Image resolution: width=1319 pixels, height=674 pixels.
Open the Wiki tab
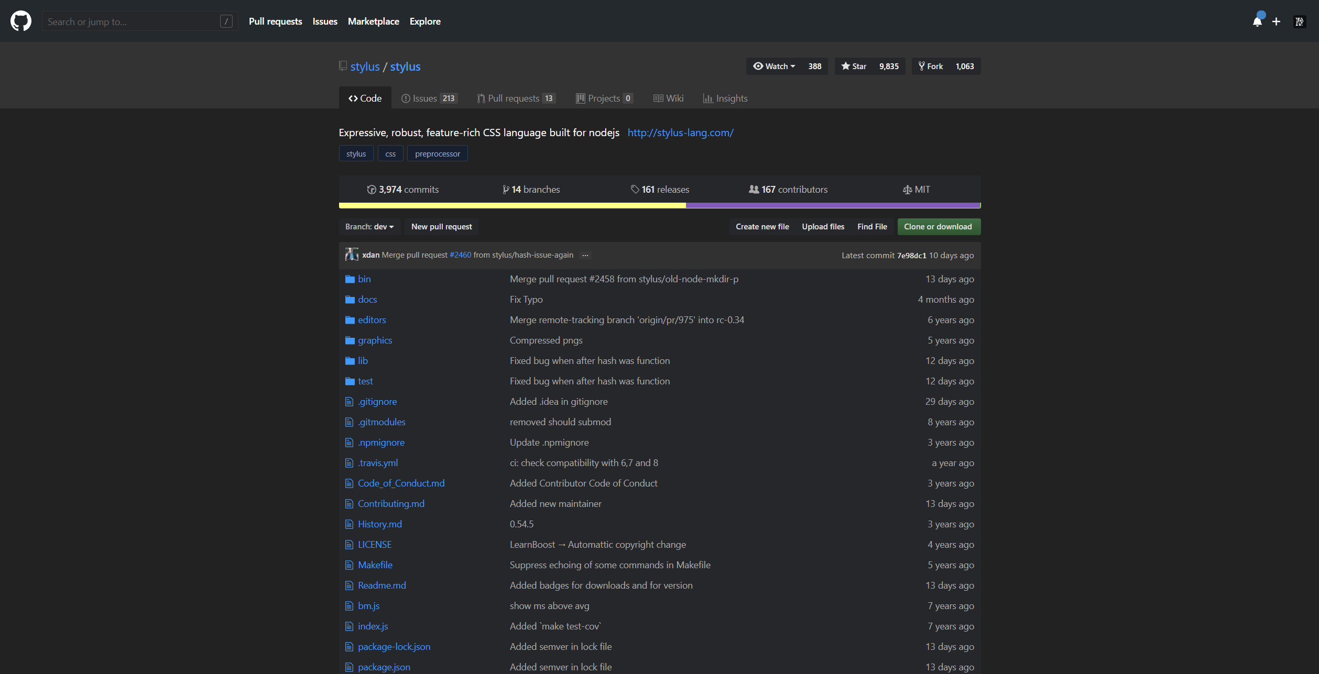pos(668,98)
